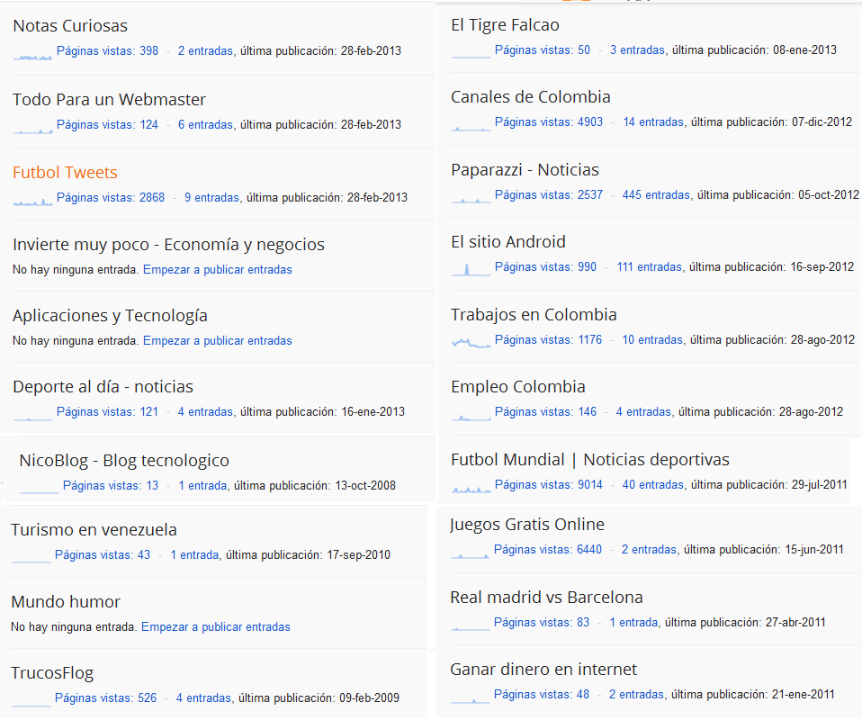Open 1 entrada of Turismo en venezuela
Screen dimensions: 862x720
(194, 555)
